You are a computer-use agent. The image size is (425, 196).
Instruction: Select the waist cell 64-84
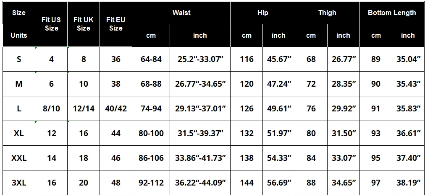(x=151, y=59)
